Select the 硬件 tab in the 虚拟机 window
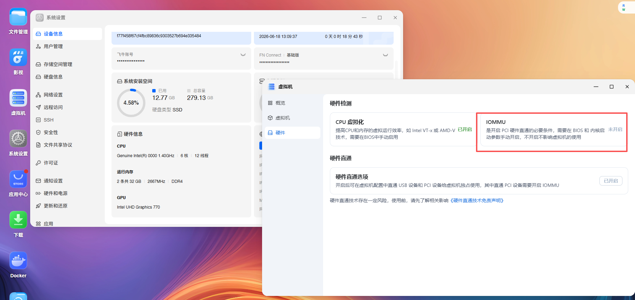The image size is (635, 300). [293, 133]
